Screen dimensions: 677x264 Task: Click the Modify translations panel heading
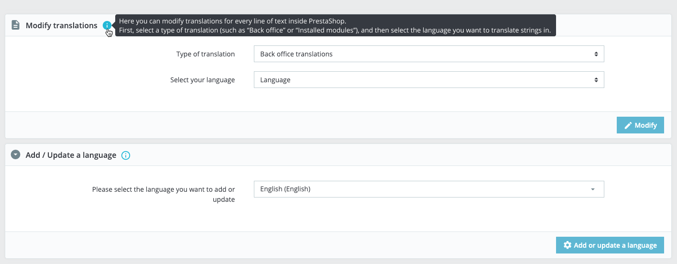click(x=62, y=25)
